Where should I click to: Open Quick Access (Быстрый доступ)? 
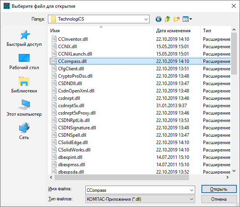click(24, 38)
